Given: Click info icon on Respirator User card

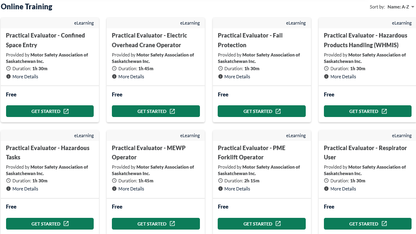Looking at the screenshot, I should (x=326, y=189).
